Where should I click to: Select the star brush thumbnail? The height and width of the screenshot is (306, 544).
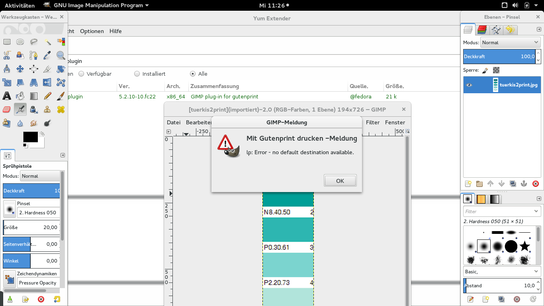coord(524,246)
